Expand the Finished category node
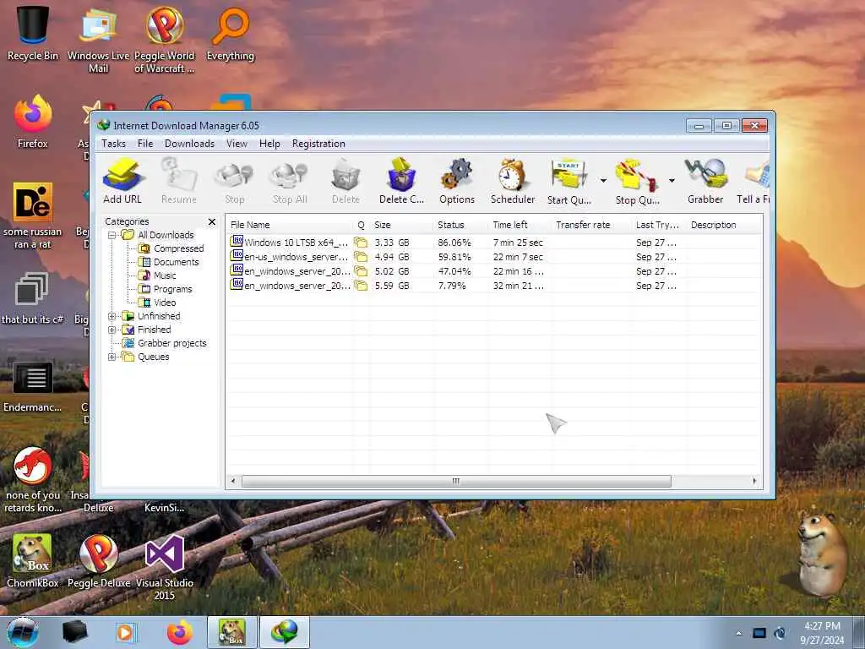The width and height of the screenshot is (865, 649). [x=112, y=330]
